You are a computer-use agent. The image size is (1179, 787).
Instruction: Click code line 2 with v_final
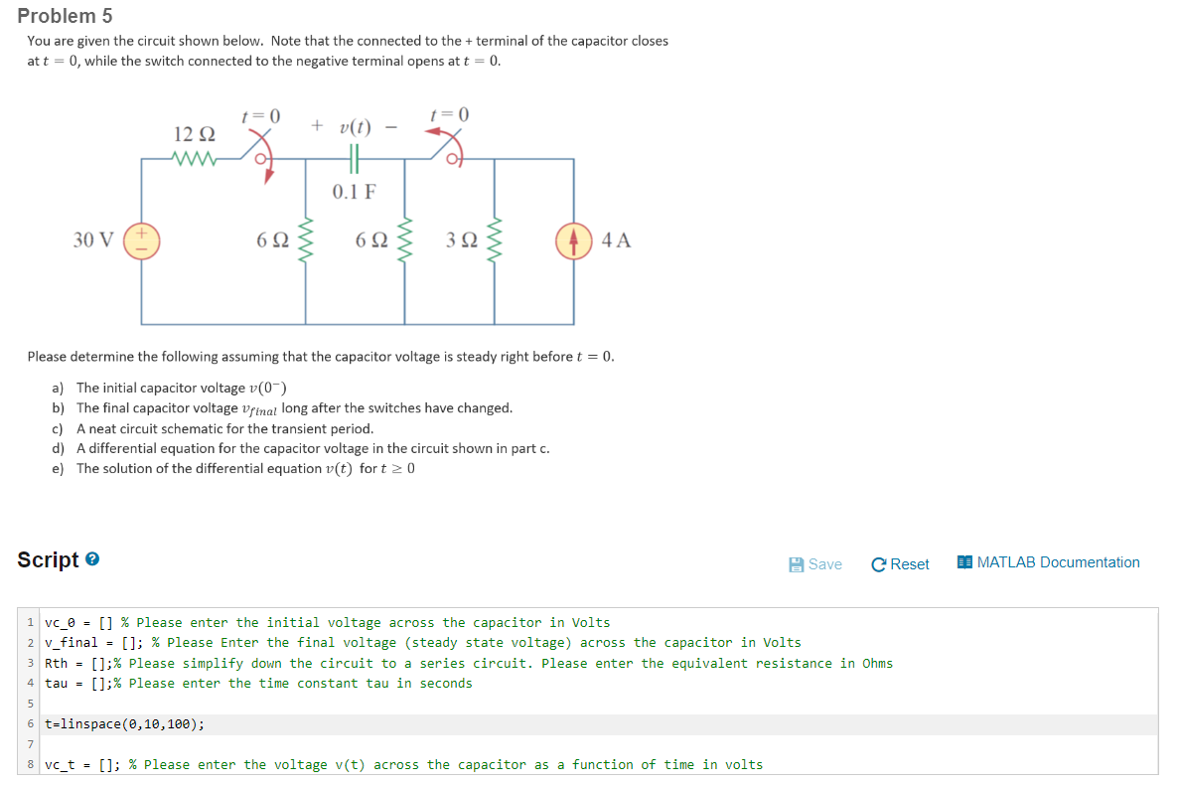click(x=599, y=643)
